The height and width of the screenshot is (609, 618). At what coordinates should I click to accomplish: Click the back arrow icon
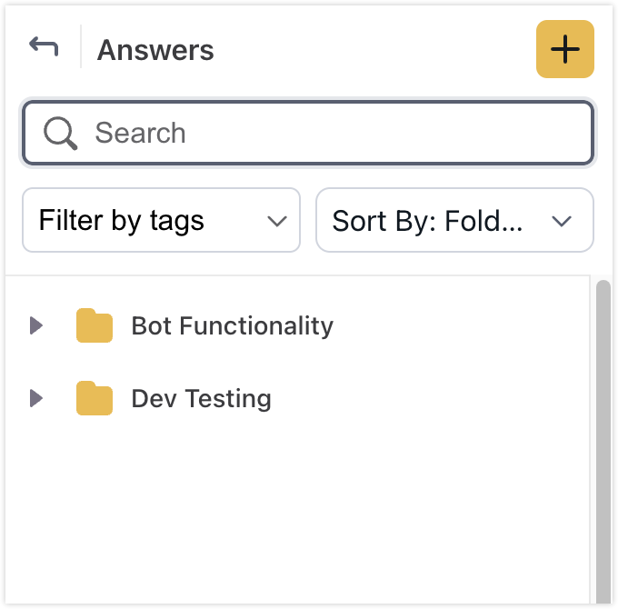tap(44, 46)
